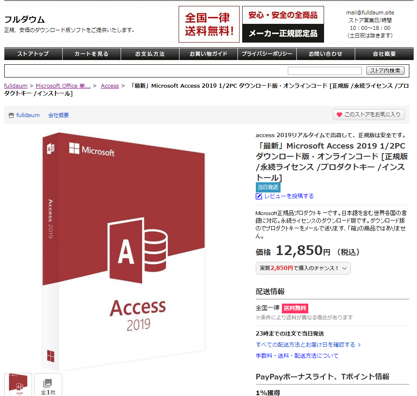Open 手数料・送料・配送方法について link

click(x=297, y=356)
